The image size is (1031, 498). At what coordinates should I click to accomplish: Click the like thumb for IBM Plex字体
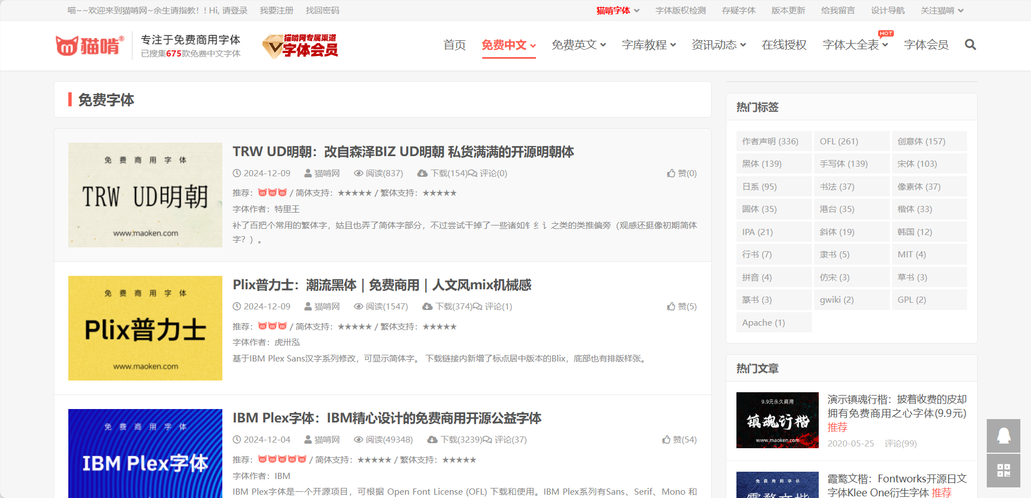click(666, 440)
